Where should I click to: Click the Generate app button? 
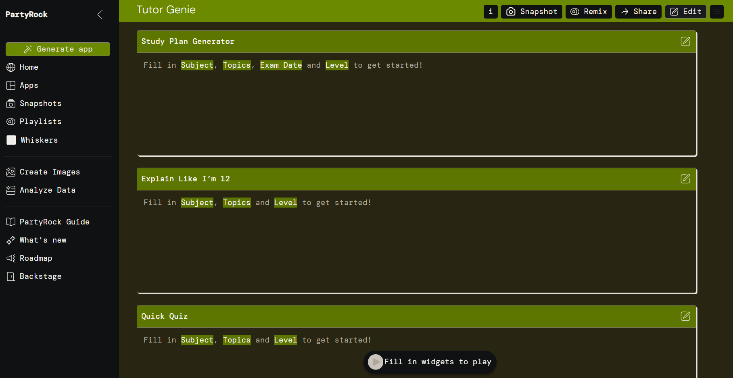pos(58,49)
